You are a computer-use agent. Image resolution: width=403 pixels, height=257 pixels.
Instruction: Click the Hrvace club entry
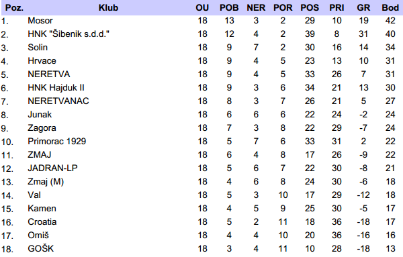[x=42, y=61]
